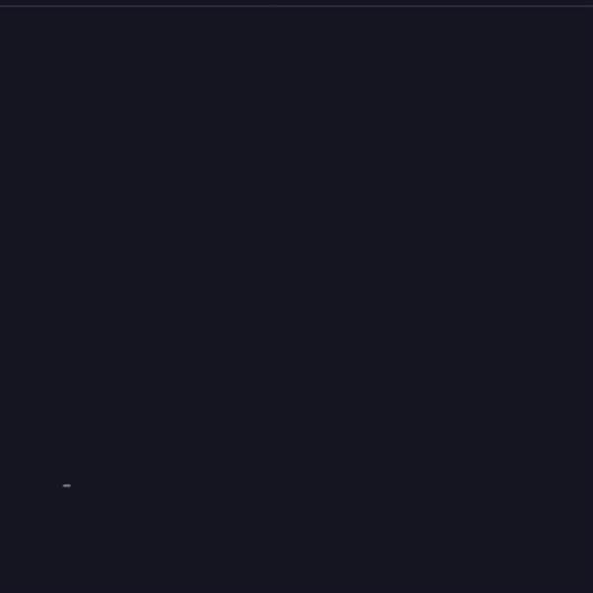Click the small gray dash mark
Screen dimensions: 593x593
[x=67, y=485]
